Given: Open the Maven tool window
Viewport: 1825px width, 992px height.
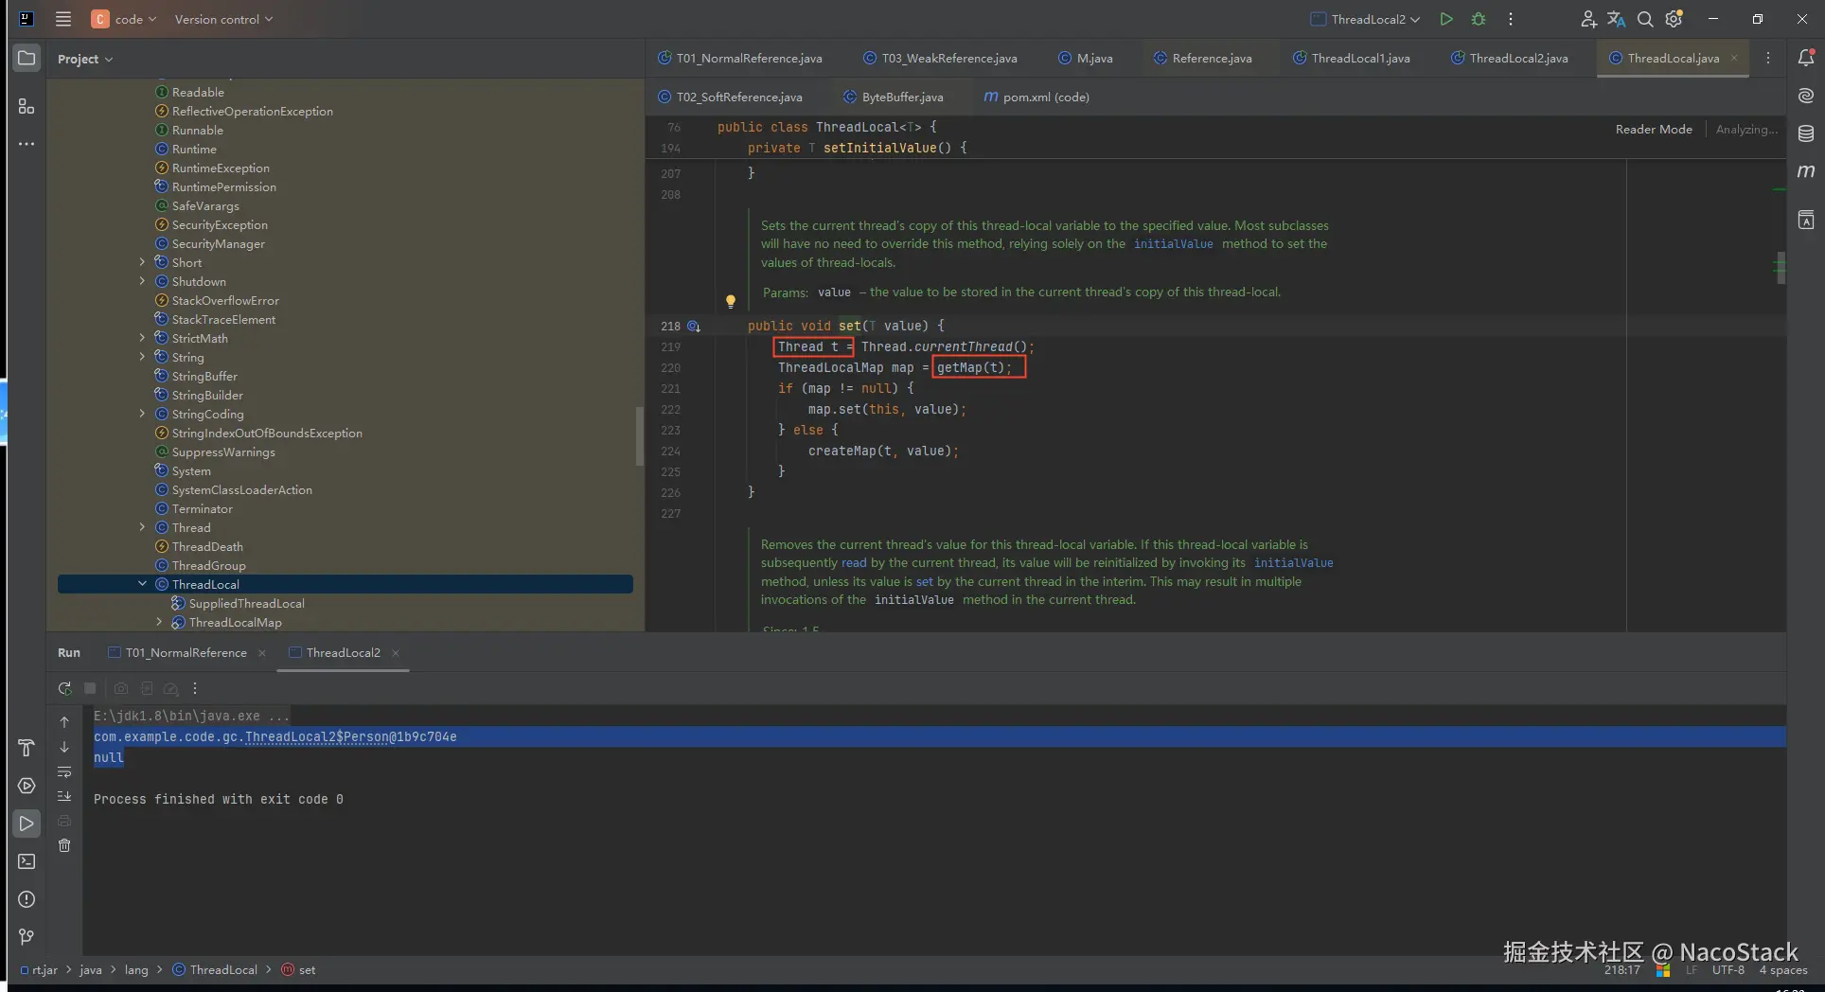Looking at the screenshot, I should (1806, 171).
